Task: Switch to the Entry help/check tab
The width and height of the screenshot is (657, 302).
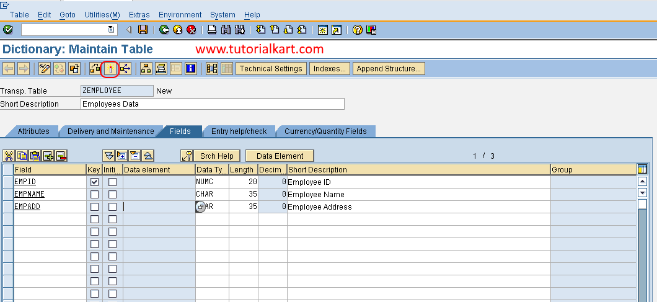Action: [239, 131]
